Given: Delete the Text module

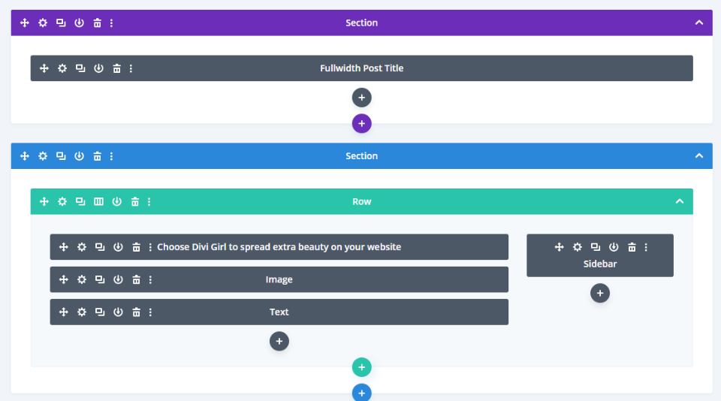Looking at the screenshot, I should pyautogui.click(x=136, y=312).
